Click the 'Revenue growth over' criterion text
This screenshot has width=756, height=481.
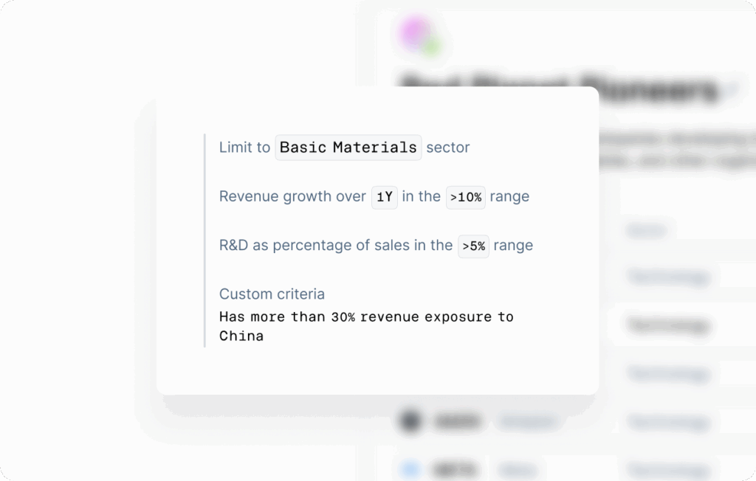coord(292,197)
